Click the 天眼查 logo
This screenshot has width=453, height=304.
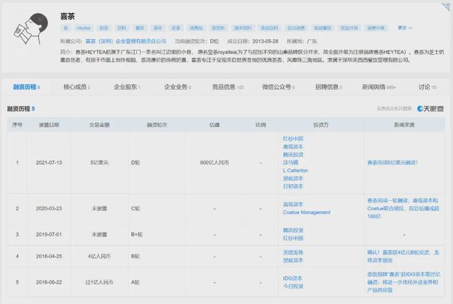(430, 109)
